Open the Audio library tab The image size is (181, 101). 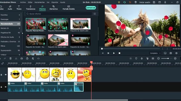point(10,8)
